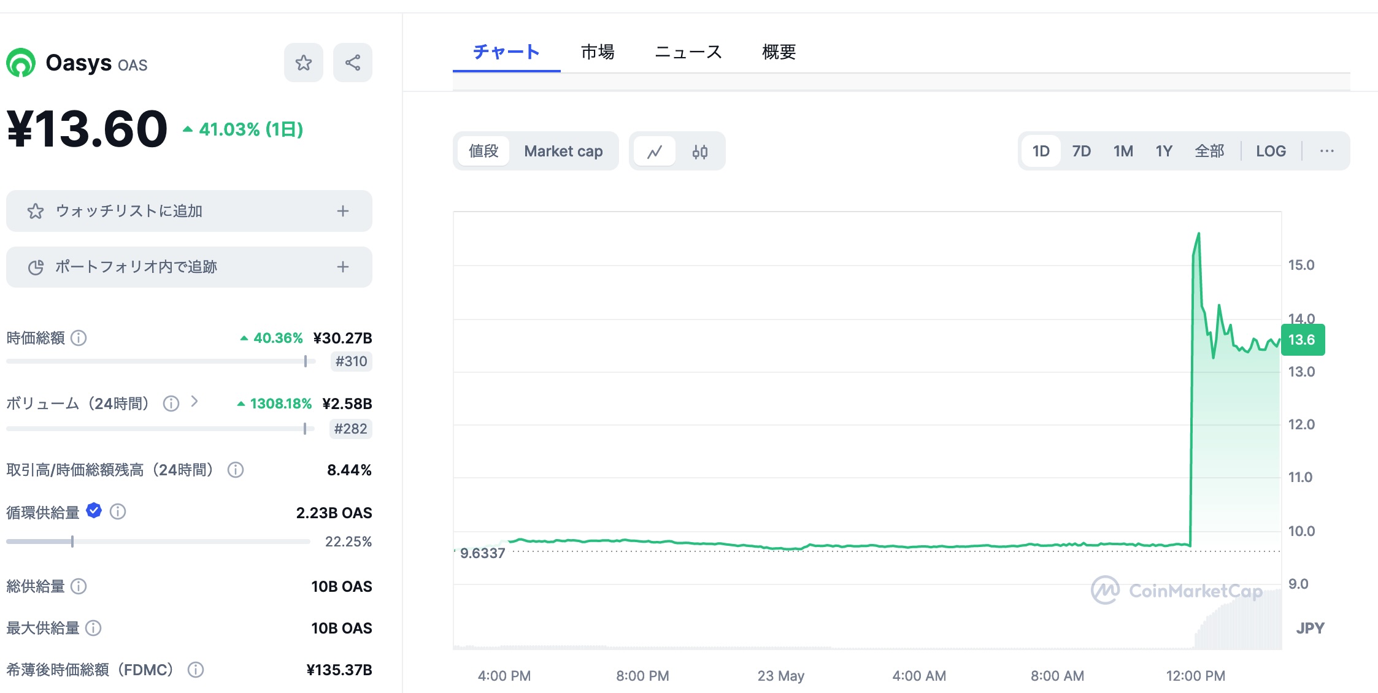Click info icon next to 希薄後時価総額 (FDMC)
1378x693 pixels.
[196, 670]
